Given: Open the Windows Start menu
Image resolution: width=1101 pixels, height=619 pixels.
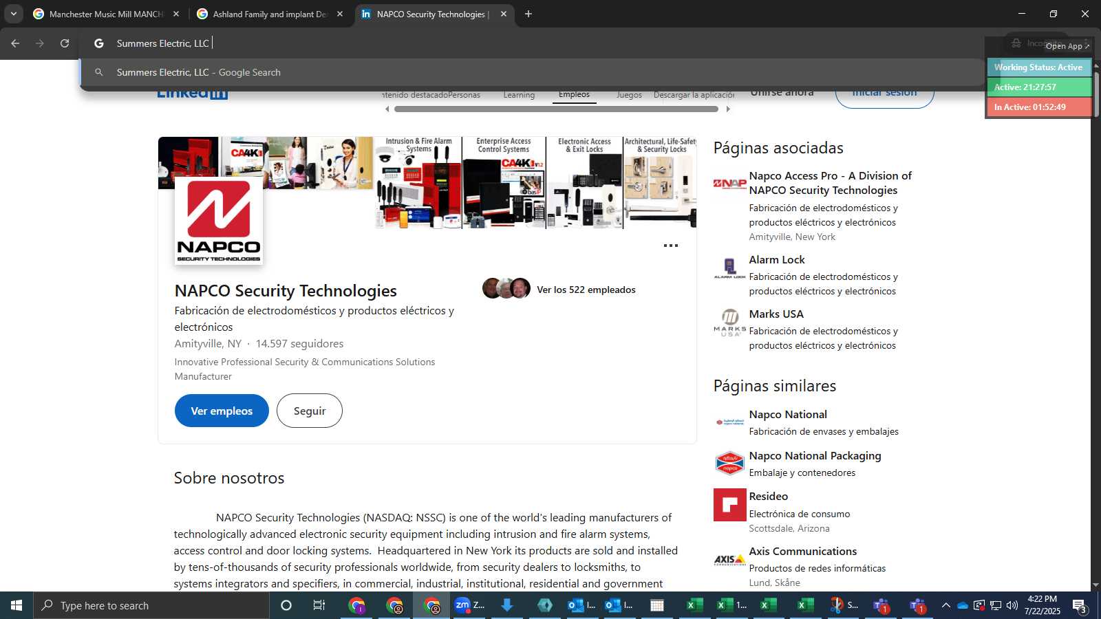Looking at the screenshot, I should coord(17,605).
